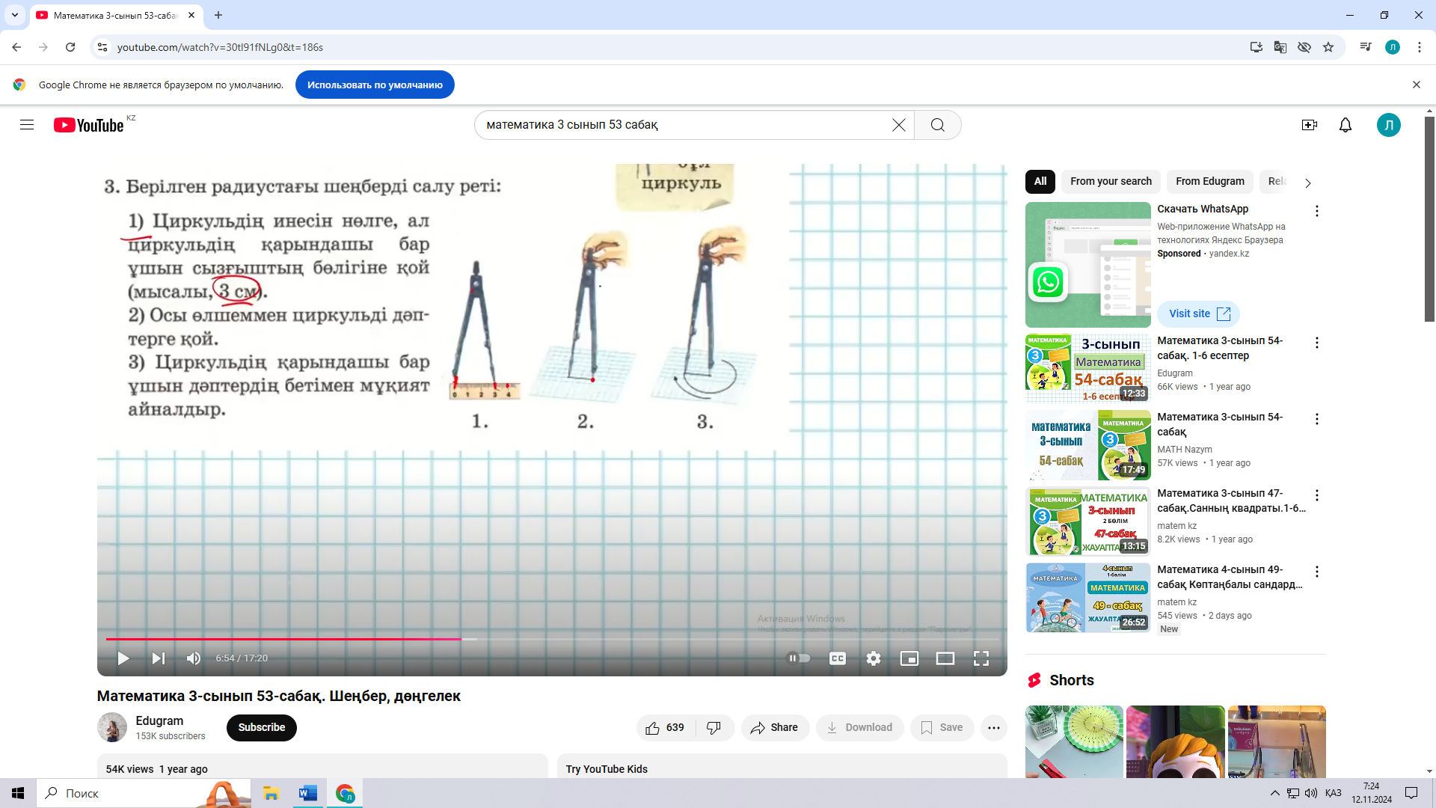Skip to next video
The height and width of the screenshot is (808, 1436).
pos(159,658)
